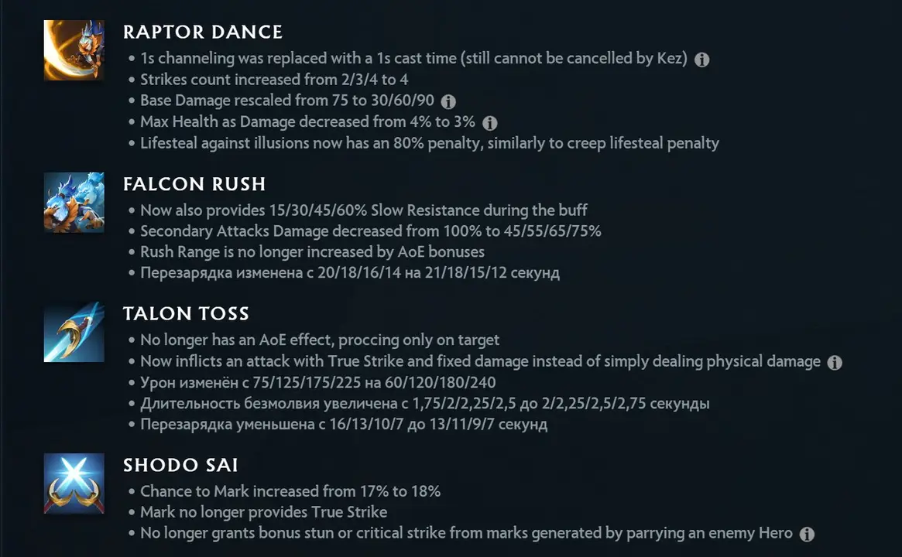Open info icon beside Base Damage rescaled line
The image size is (902, 557).
tap(448, 102)
